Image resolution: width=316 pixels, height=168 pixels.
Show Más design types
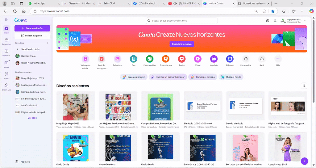pos(278,59)
